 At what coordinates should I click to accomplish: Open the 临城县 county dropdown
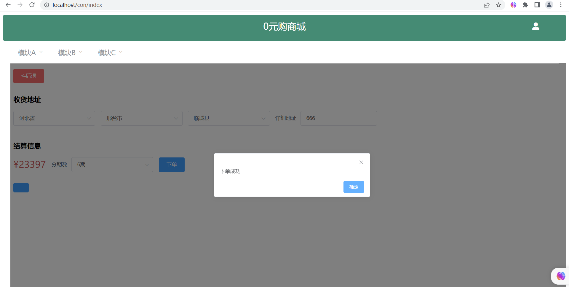pos(229,118)
